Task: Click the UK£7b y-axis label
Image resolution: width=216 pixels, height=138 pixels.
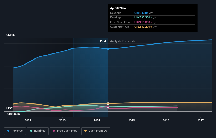Action: point(11,35)
